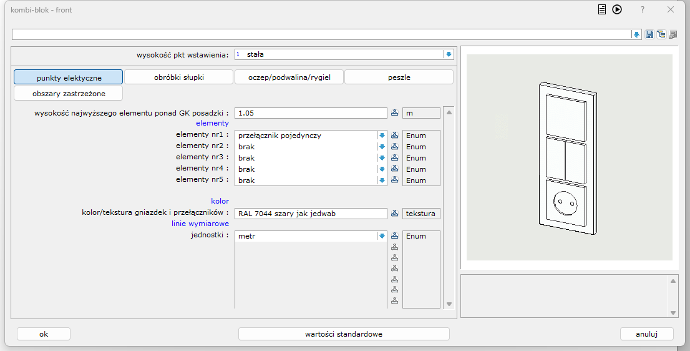This screenshot has width=690, height=351.
Task: Open the wysokość pkt wstawienia dropdown
Action: (x=448, y=54)
